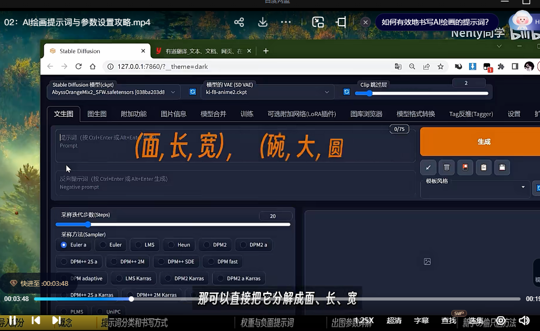This screenshot has height=331, width=540.
Task: Select the DPM++ SDE sampler
Action: click(176, 262)
